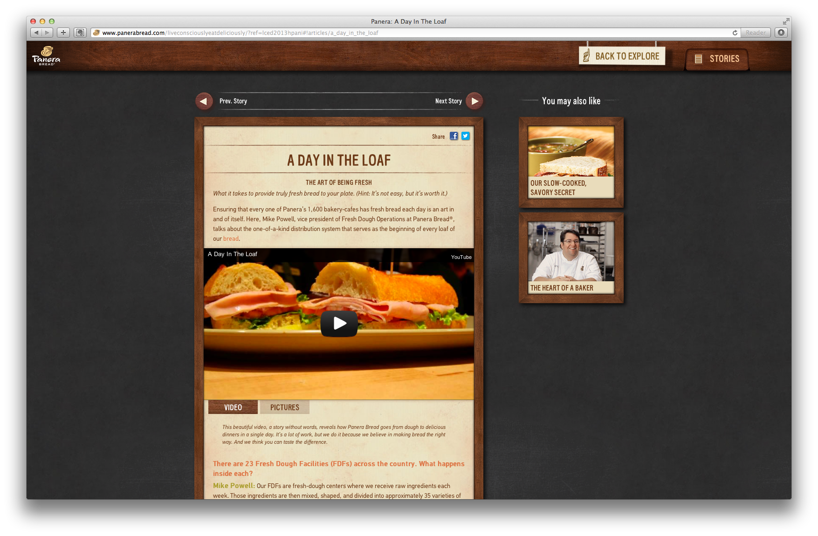Open the Prev. Story link
The image size is (818, 536).
233,101
